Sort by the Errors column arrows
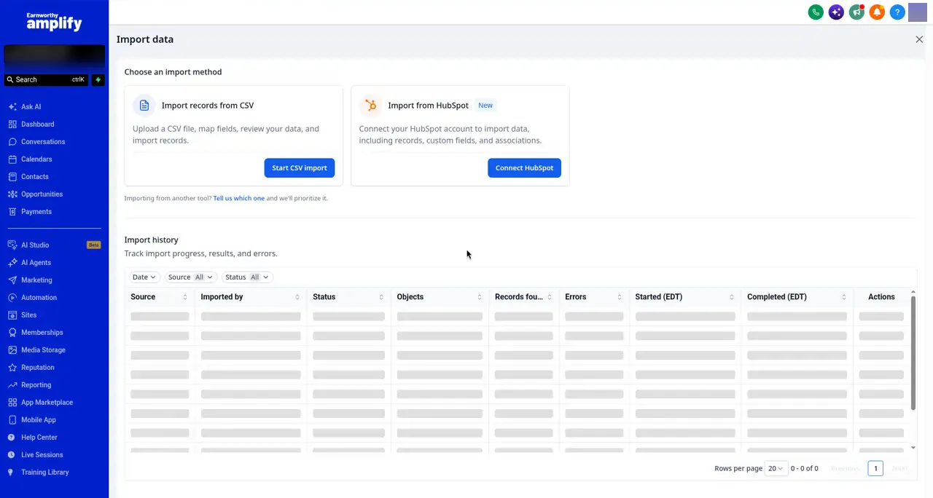 619,297
